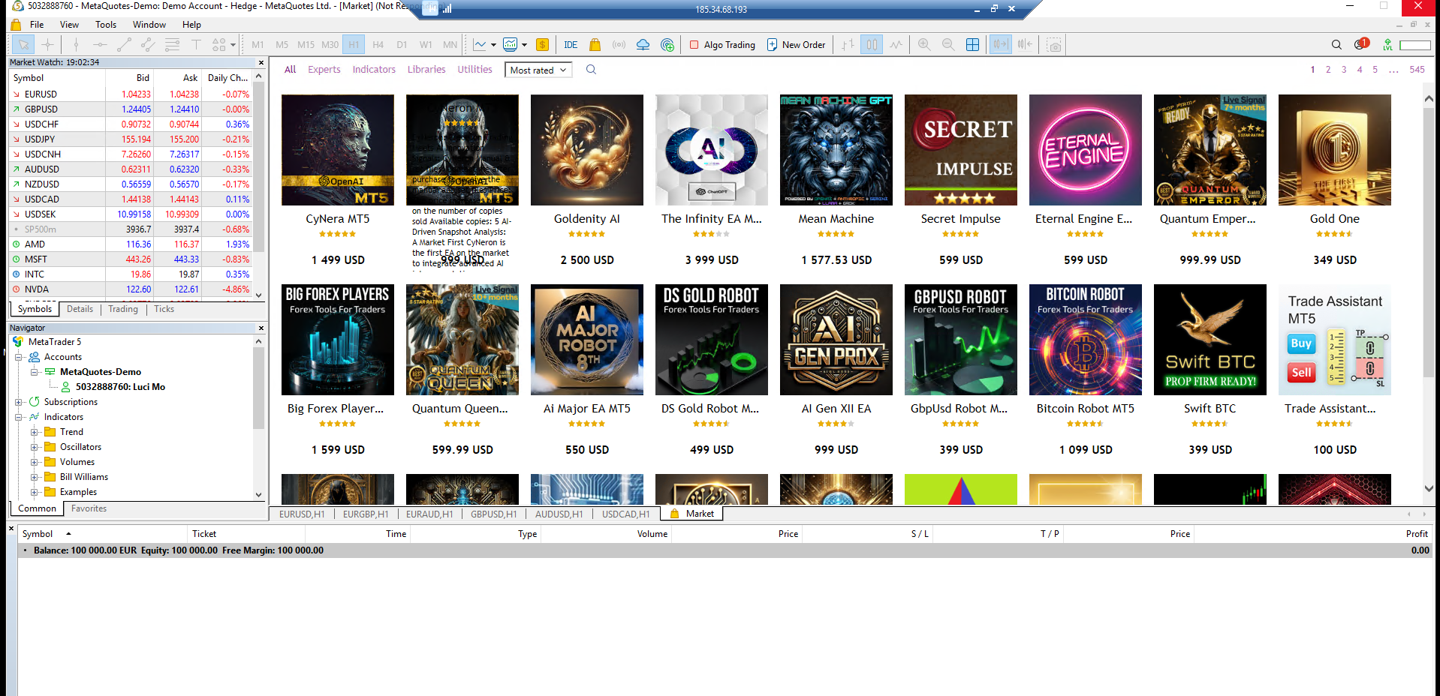Open the notifications icon with red badge
Image resolution: width=1440 pixels, height=696 pixels.
tap(1361, 44)
